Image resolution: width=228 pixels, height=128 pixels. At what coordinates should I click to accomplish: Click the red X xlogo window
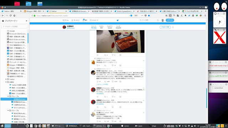(x=220, y=37)
